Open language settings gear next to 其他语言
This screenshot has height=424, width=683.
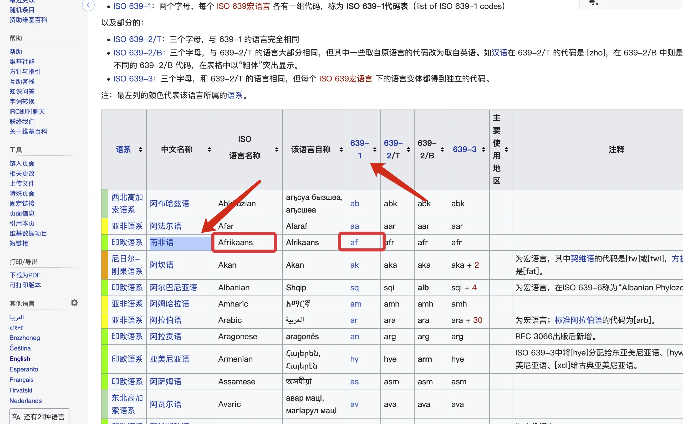(x=74, y=303)
